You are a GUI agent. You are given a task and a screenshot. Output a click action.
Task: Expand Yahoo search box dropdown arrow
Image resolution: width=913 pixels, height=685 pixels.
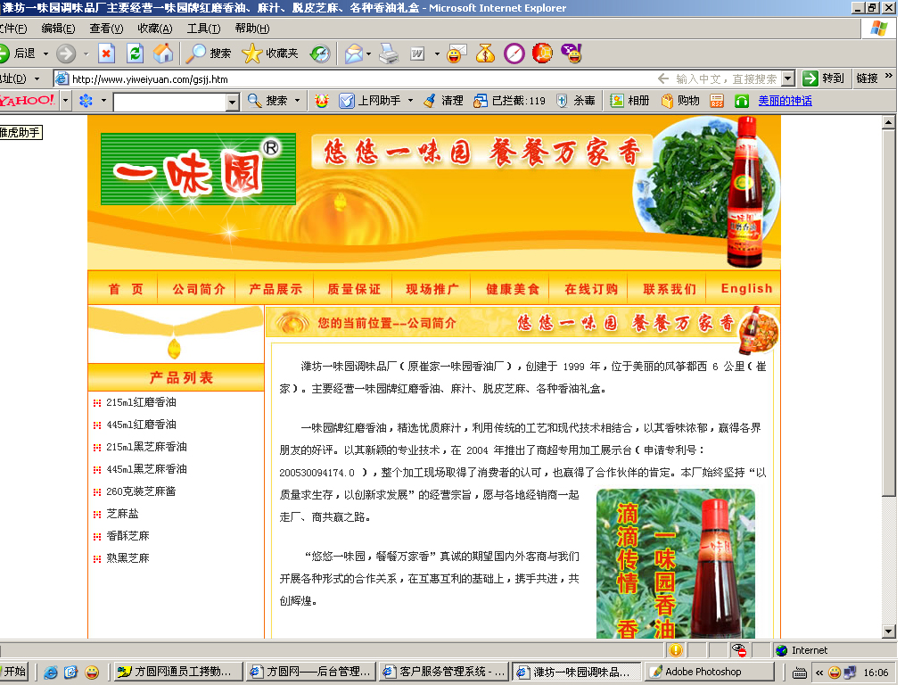pyautogui.click(x=233, y=103)
